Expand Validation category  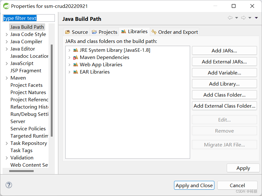tap(7, 158)
